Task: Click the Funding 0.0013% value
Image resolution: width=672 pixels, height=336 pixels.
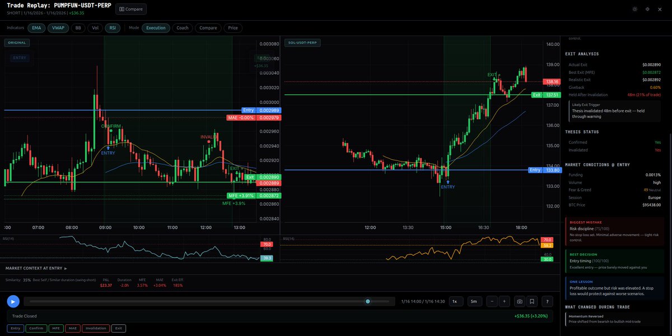Action: 652,174
